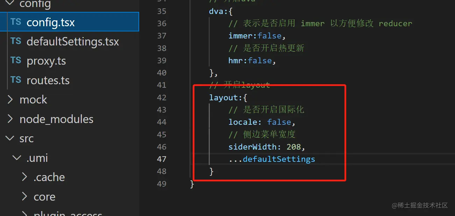This screenshot has height=216, width=455.
Task: Select the node_modules folder name
Action: point(56,119)
